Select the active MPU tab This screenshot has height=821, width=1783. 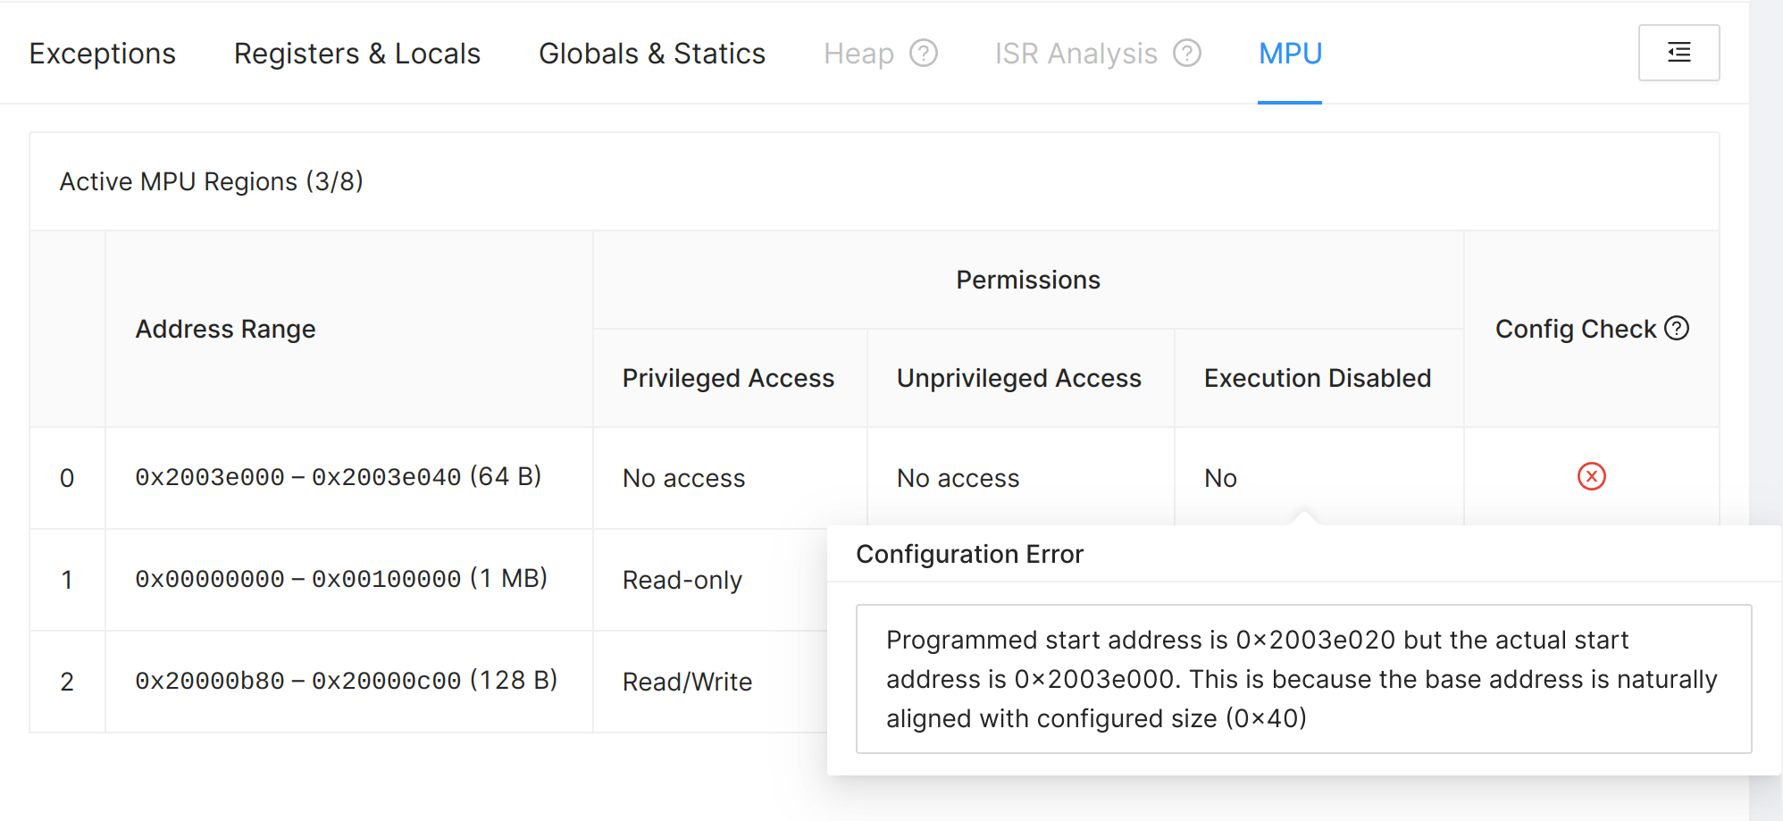tap(1289, 54)
